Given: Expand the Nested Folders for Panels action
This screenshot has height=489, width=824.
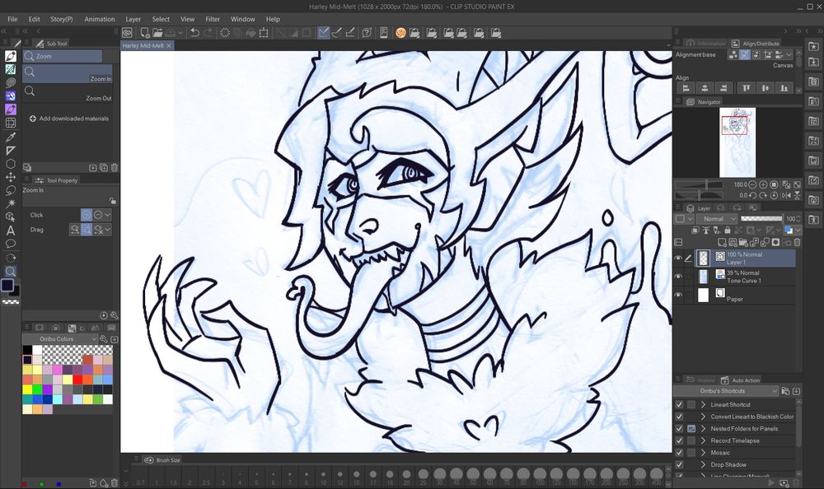Looking at the screenshot, I should coord(703,429).
